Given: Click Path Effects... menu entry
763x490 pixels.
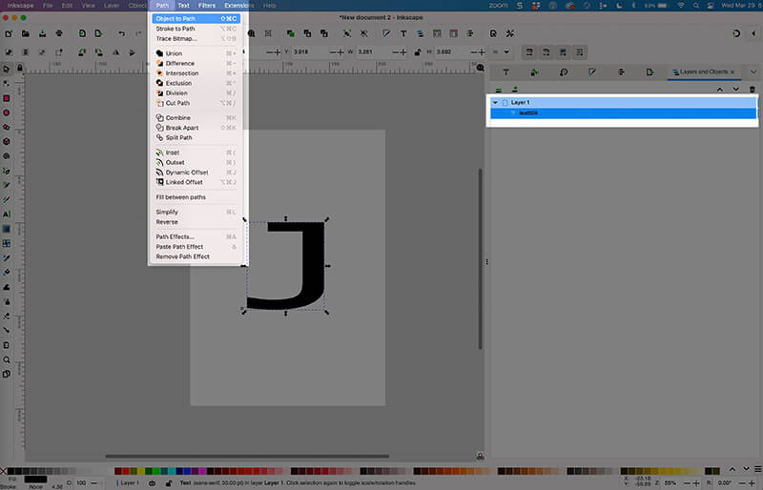Looking at the screenshot, I should coord(175,236).
